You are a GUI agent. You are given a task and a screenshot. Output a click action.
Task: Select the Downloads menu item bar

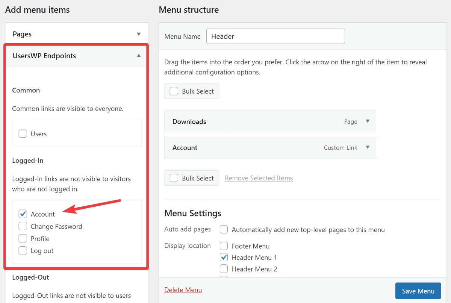(256, 121)
